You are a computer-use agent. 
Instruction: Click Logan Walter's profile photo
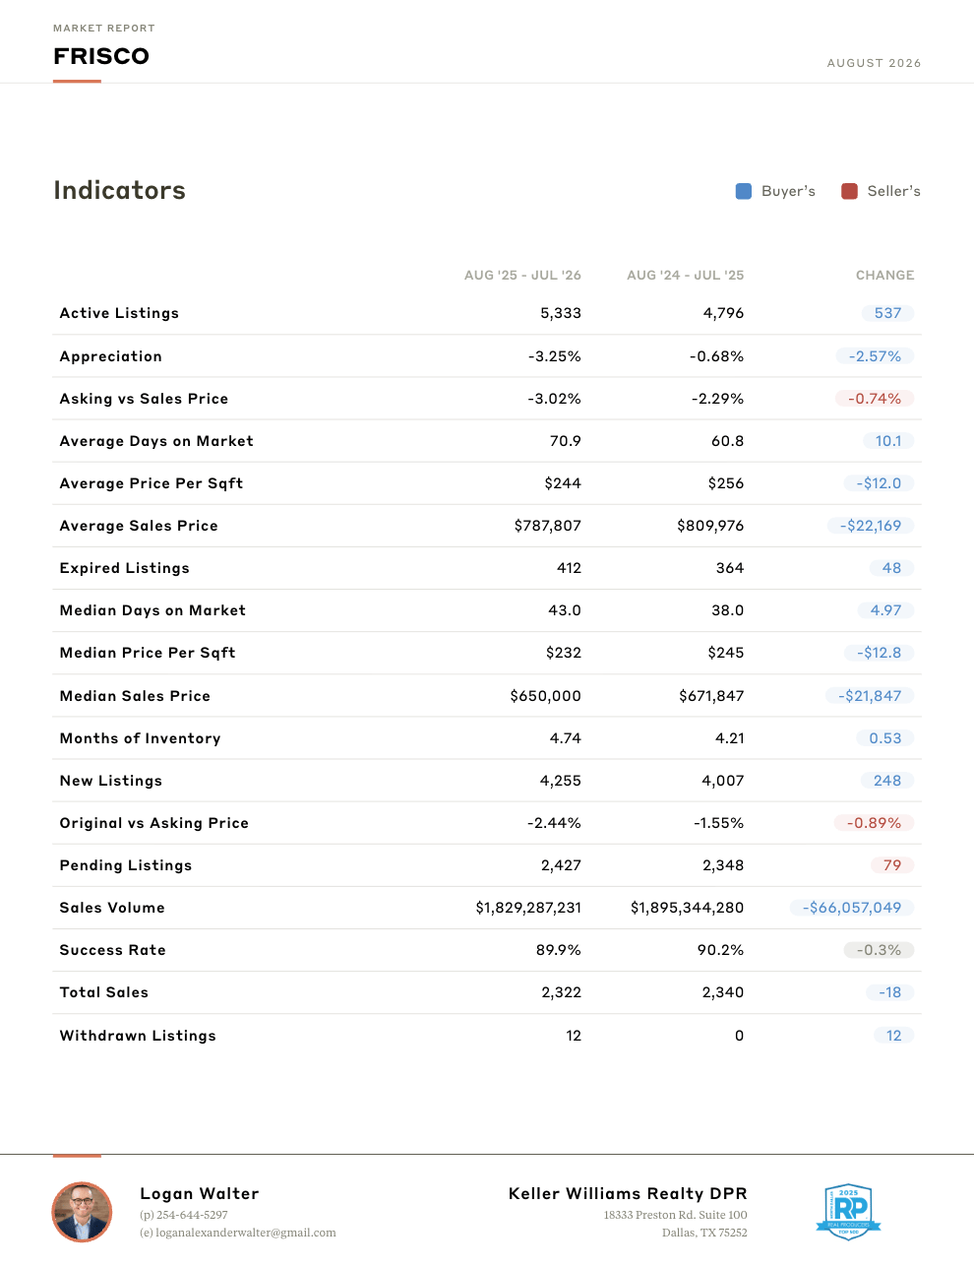click(82, 1212)
